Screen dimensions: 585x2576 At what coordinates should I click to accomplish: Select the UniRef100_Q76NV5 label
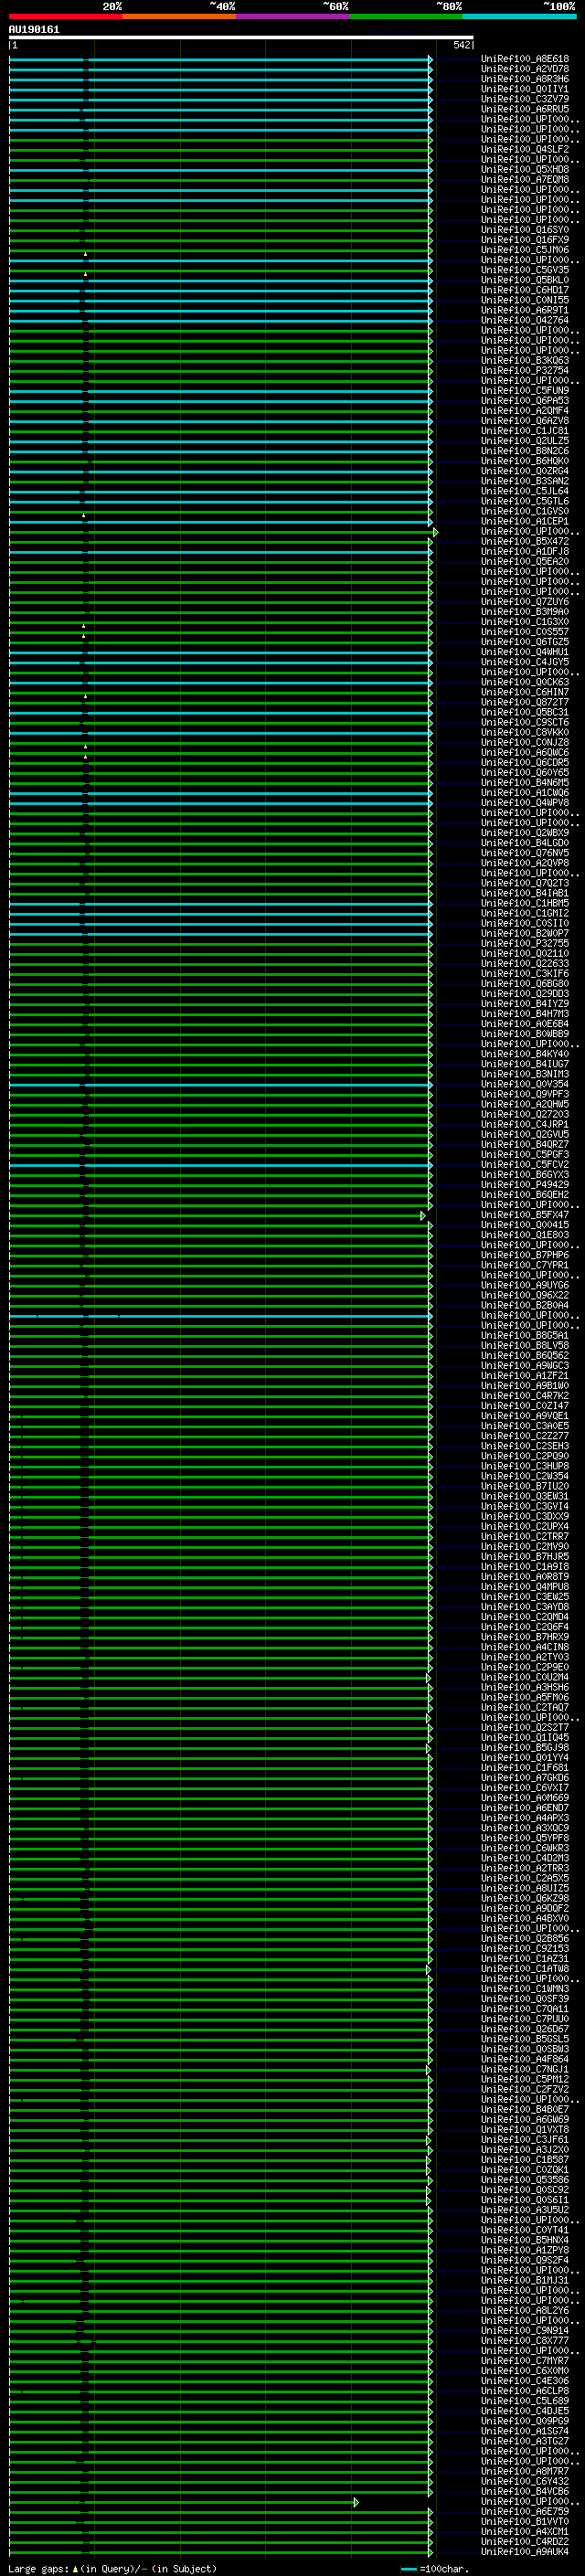(525, 853)
